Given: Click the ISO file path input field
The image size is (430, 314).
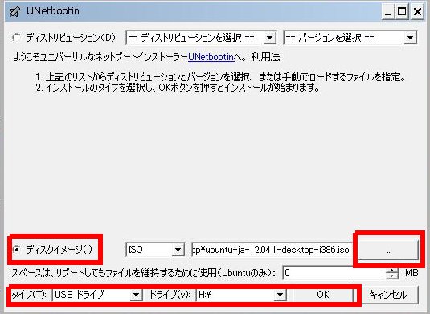Looking at the screenshot, I should point(272,250).
